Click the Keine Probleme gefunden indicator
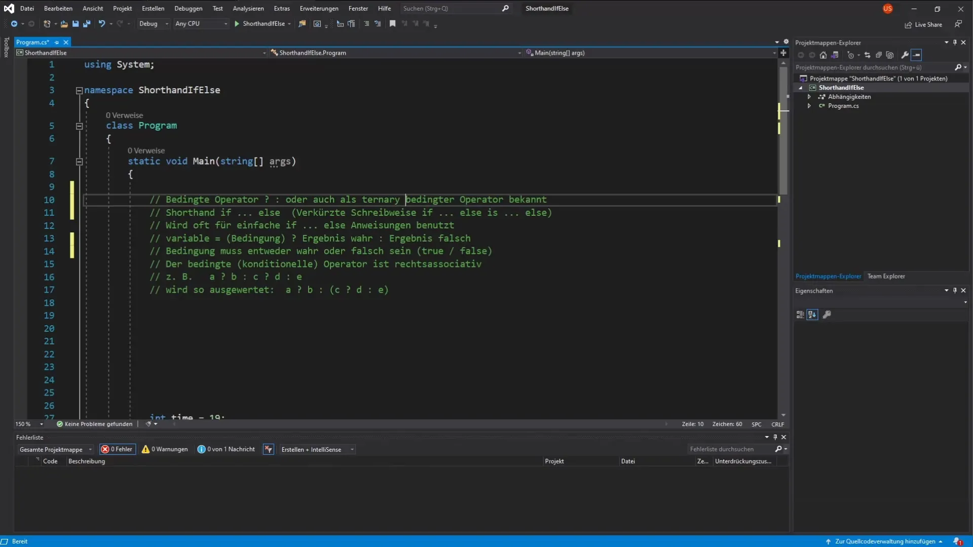Image resolution: width=973 pixels, height=547 pixels. pyautogui.click(x=94, y=424)
